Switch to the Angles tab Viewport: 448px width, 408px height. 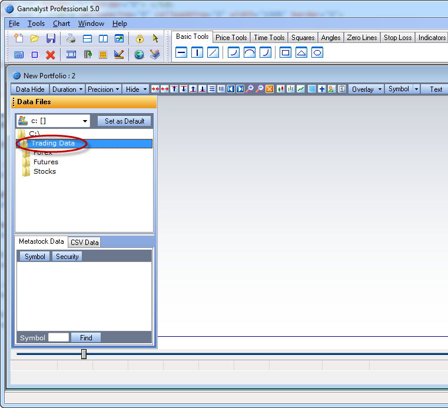point(331,38)
